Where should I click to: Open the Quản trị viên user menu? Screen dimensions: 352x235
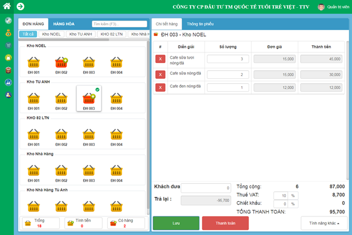333,7
